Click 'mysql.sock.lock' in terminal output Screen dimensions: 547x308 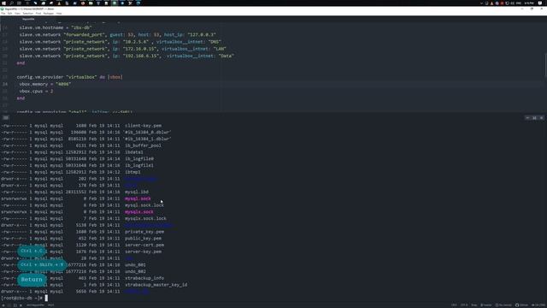(x=144, y=205)
